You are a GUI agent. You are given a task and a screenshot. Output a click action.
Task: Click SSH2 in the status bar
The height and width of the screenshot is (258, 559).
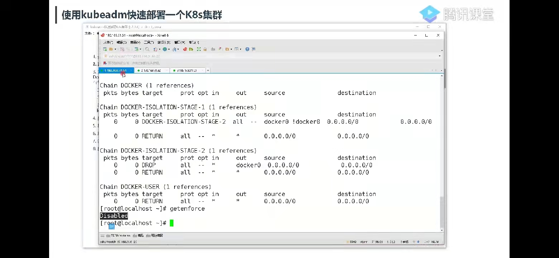[x=353, y=242]
